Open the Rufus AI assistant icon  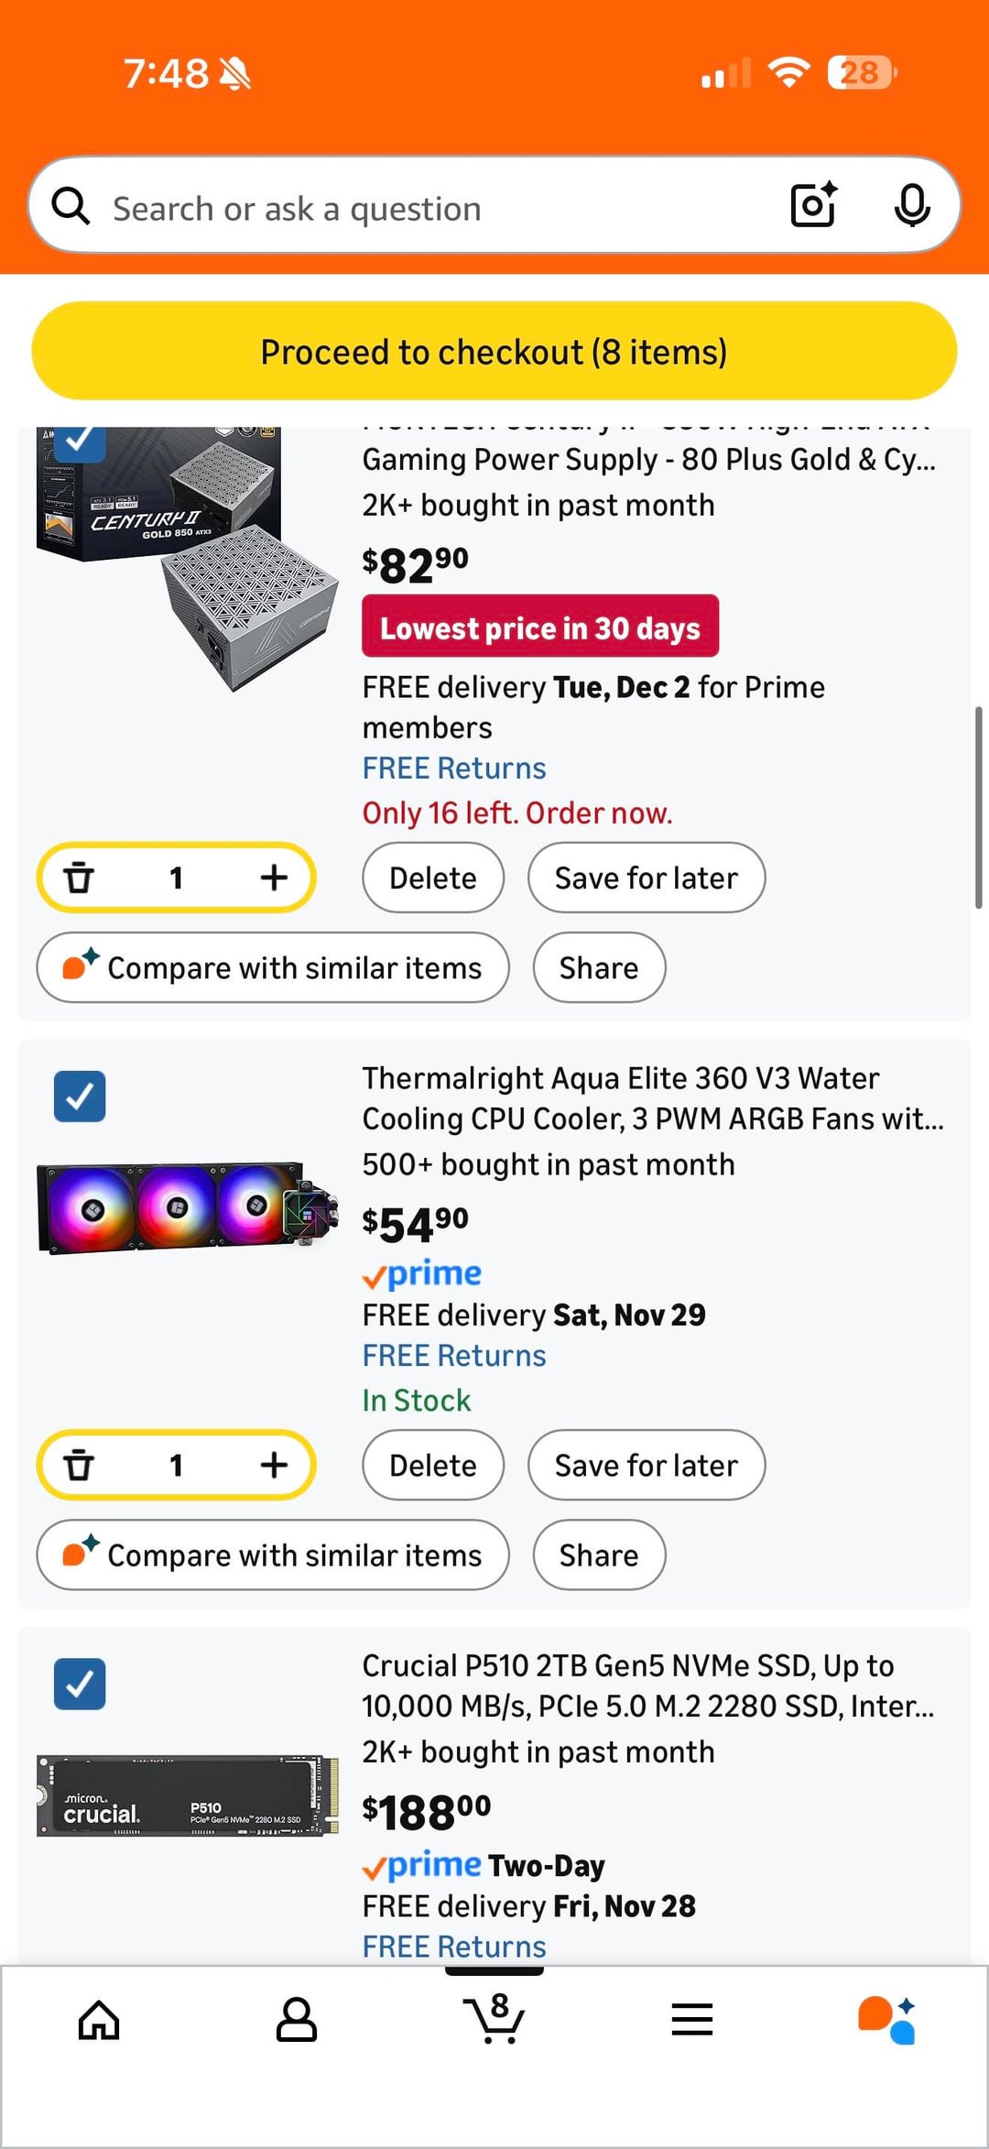click(886, 2020)
